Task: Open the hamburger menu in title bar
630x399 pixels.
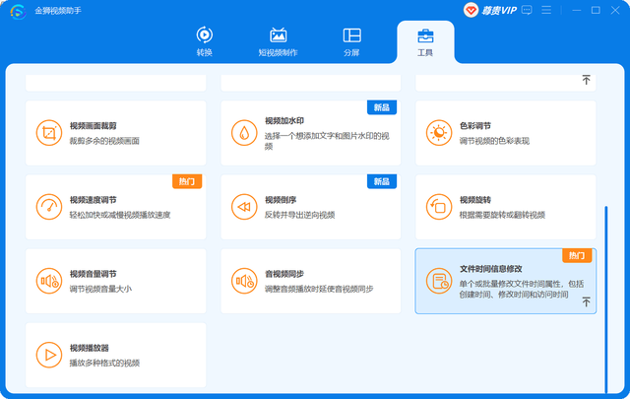Action: [x=546, y=10]
